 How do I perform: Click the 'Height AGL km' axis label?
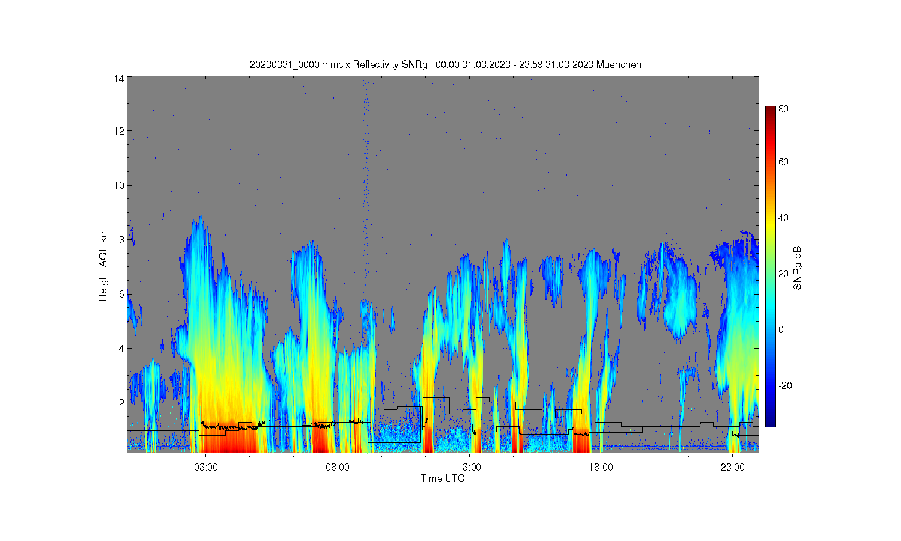click(x=103, y=265)
